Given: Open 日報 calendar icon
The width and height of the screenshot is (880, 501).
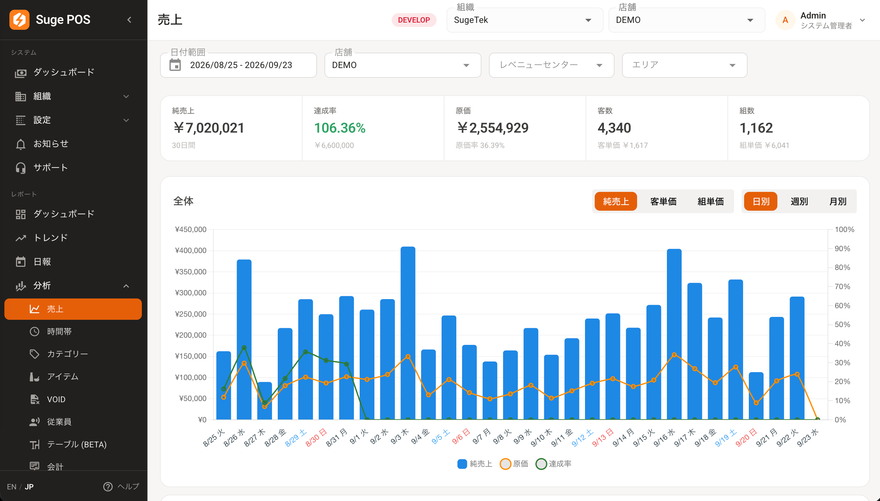Looking at the screenshot, I should [21, 261].
